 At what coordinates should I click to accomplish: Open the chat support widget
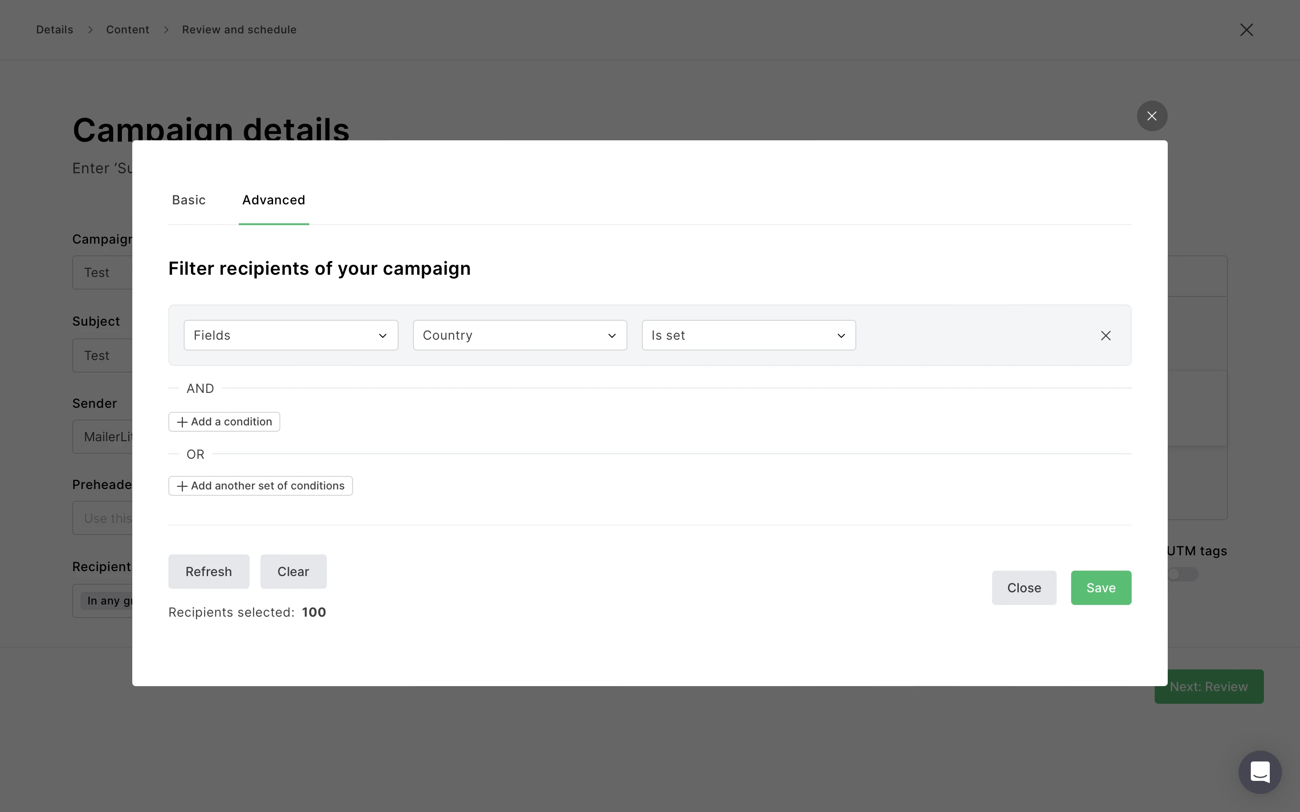[1260, 772]
